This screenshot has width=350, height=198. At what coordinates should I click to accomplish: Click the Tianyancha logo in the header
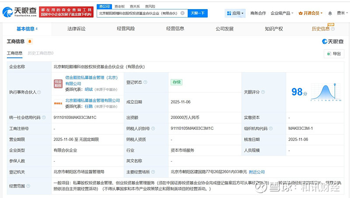[x=20, y=11]
